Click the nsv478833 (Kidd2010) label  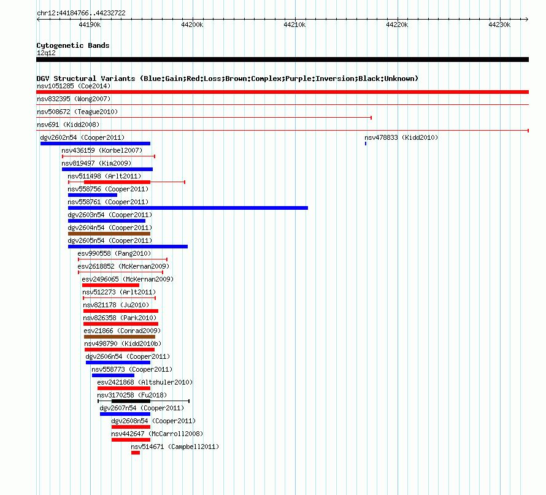(401, 137)
